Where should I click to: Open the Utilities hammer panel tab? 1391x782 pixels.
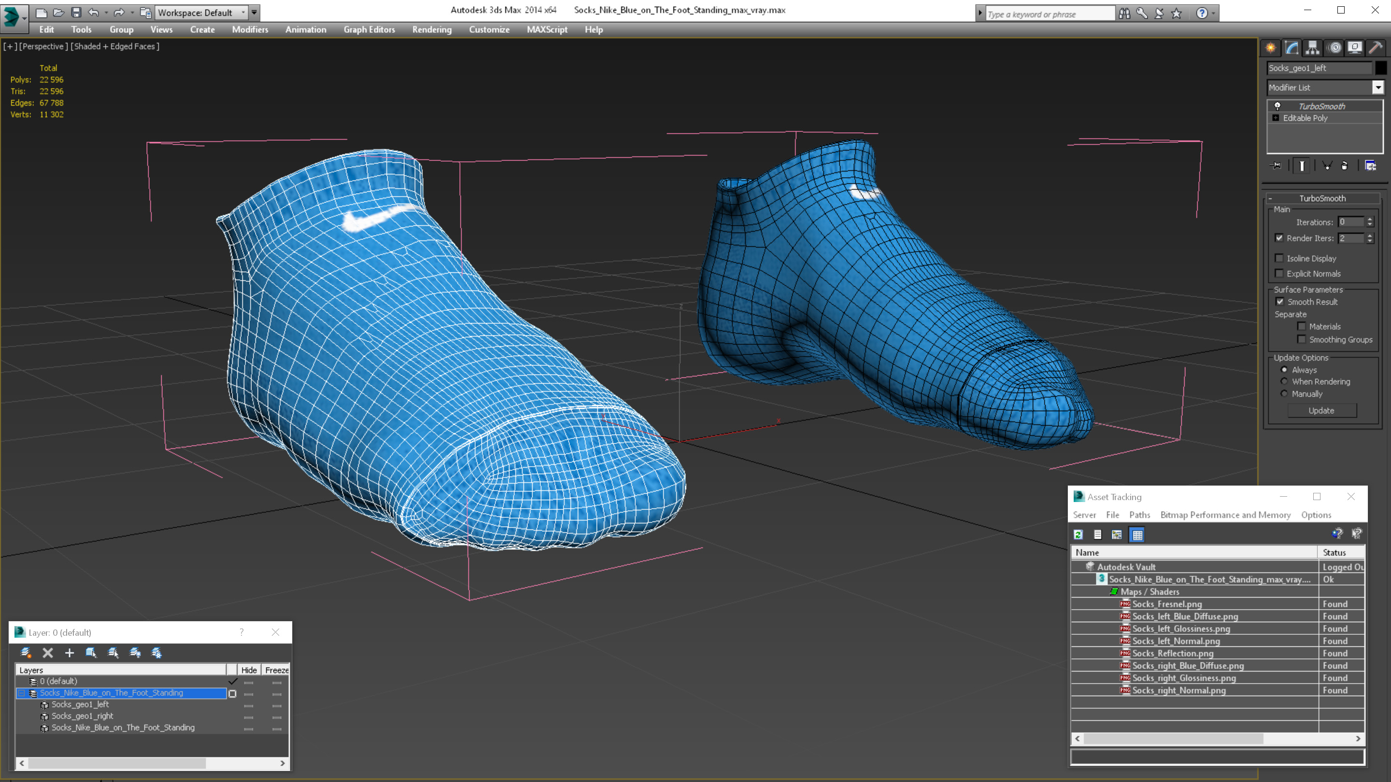point(1376,48)
